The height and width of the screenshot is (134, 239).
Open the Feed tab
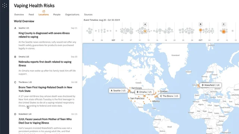(x=31, y=15)
